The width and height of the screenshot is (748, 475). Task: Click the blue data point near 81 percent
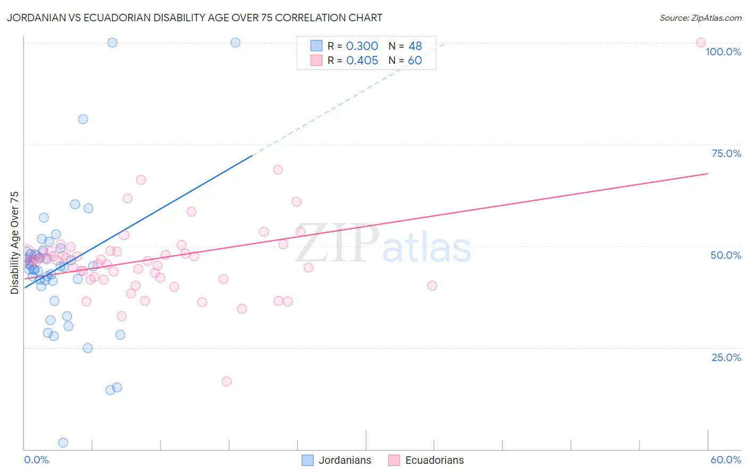point(83,119)
